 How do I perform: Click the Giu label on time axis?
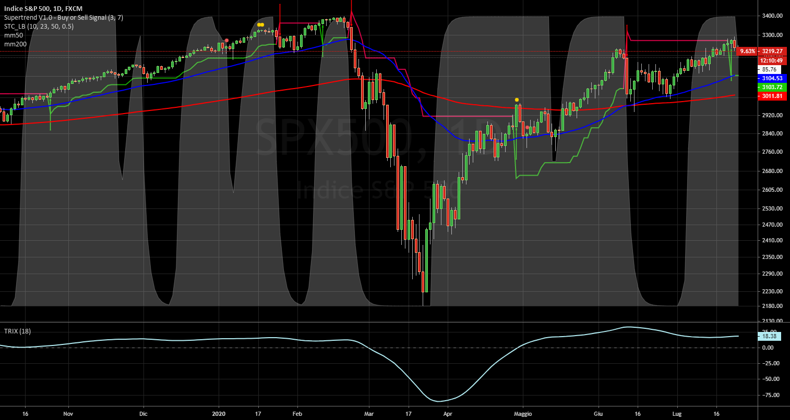pyautogui.click(x=598, y=413)
